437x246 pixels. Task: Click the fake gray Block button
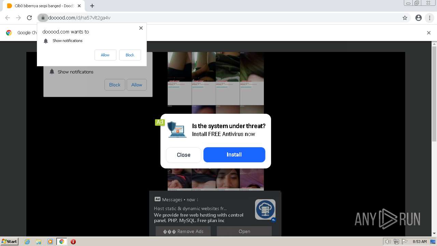[x=115, y=85]
